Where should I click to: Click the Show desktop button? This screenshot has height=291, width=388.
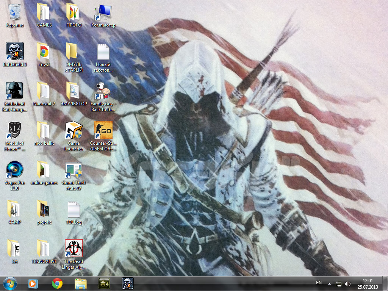coord(385,283)
